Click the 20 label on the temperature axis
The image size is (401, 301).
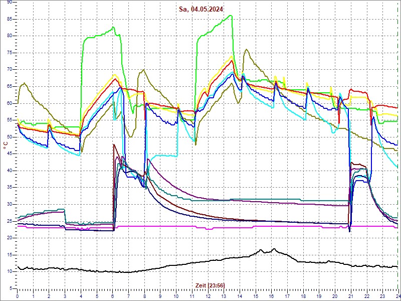(x=10, y=238)
